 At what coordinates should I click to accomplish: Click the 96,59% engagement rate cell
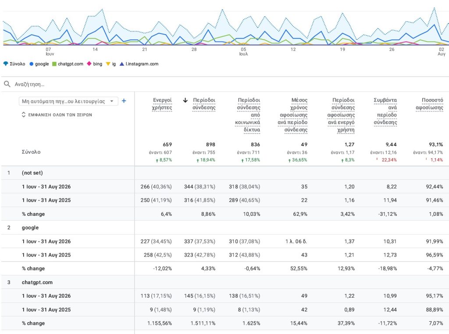[x=435, y=255]
